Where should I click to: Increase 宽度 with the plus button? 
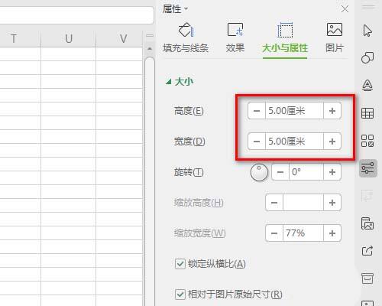pyautogui.click(x=332, y=141)
